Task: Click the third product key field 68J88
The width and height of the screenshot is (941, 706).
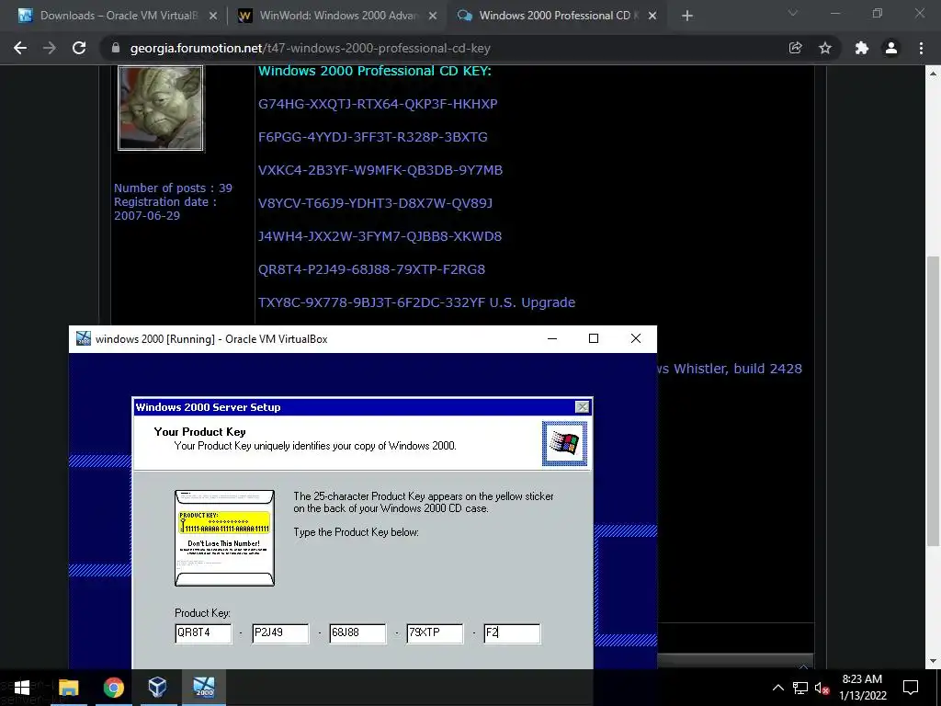Action: coord(357,632)
